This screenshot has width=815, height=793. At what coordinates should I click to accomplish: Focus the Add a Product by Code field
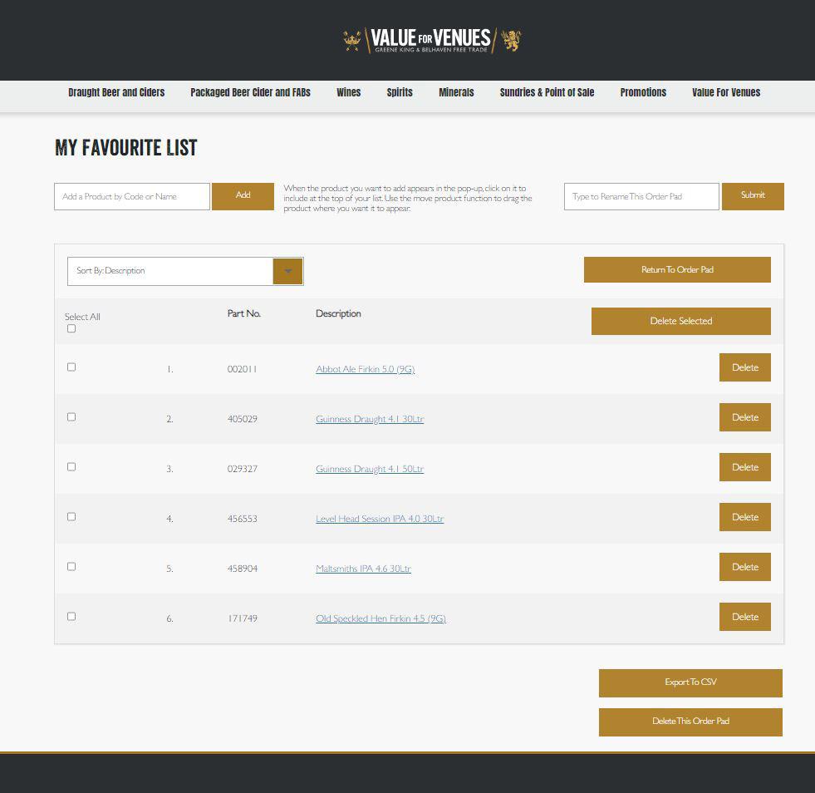pos(132,196)
